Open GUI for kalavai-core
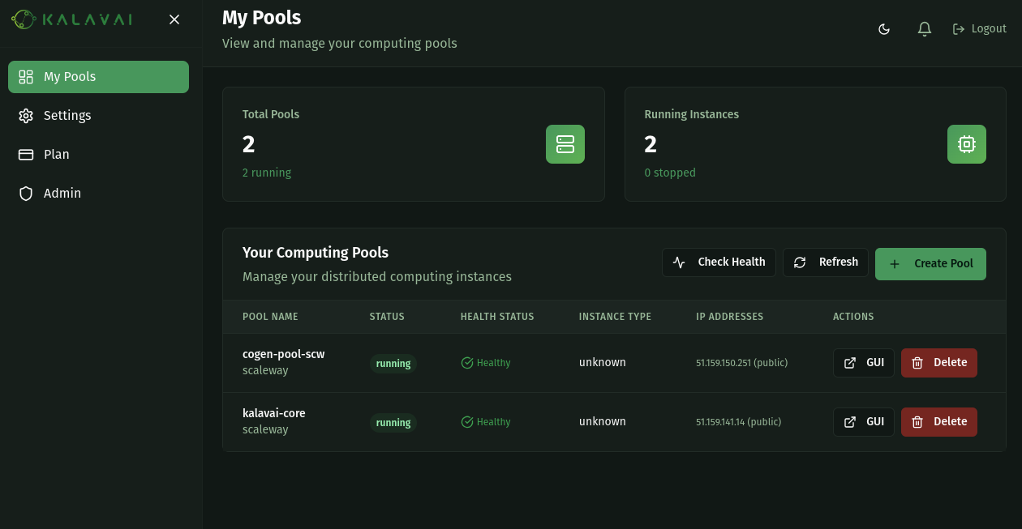The image size is (1022, 529). (864, 422)
